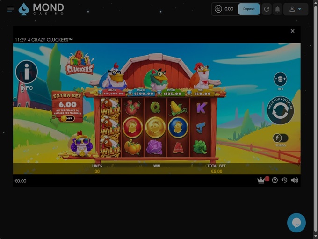The image size is (318, 239).
Task: Open the crown promotions icon
Action: 261,181
